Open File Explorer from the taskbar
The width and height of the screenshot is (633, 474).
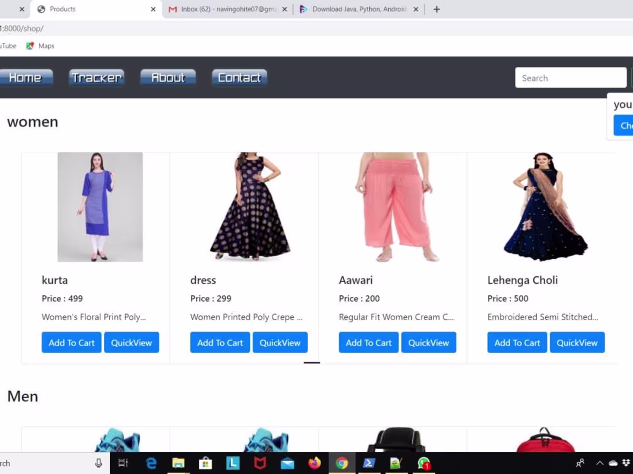tap(178, 463)
